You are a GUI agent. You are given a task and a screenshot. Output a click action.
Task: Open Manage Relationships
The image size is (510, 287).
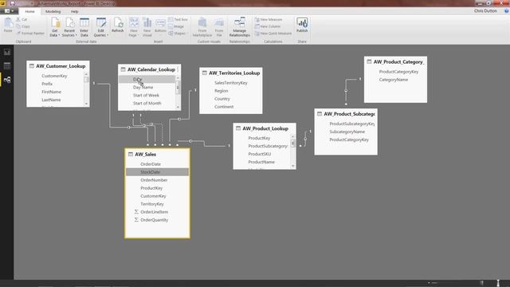(240, 27)
